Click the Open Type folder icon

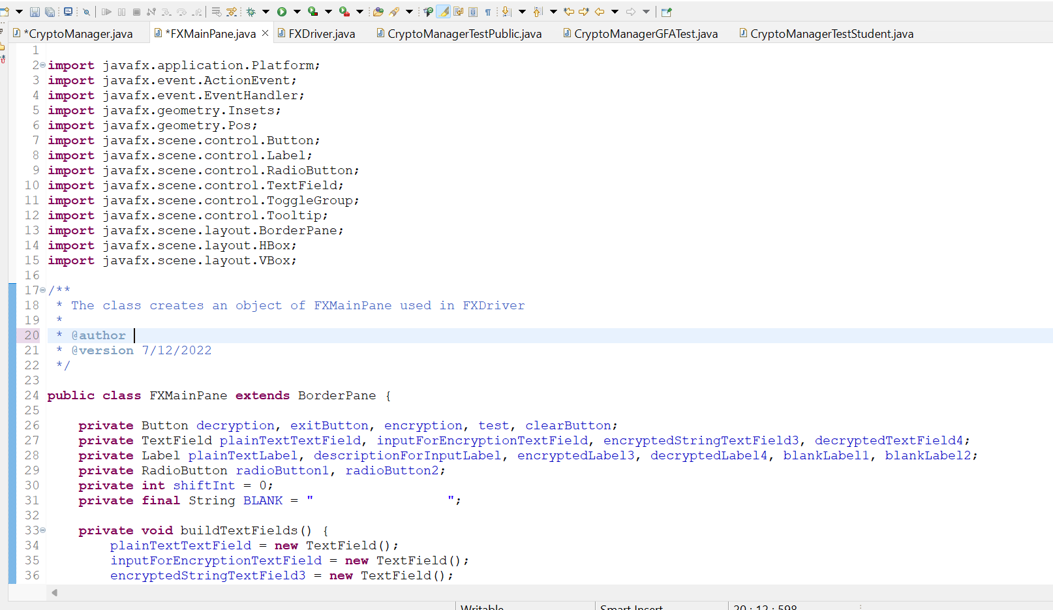(x=378, y=12)
